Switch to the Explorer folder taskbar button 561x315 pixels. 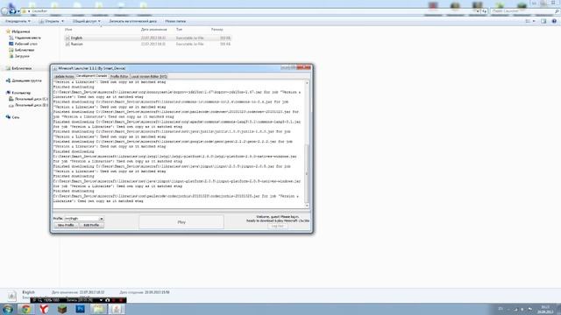98,309
